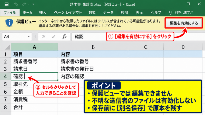This screenshot has height=115, width=205.
Task: Click the Save floppy disk icon
Action: click(x=6, y=4)
